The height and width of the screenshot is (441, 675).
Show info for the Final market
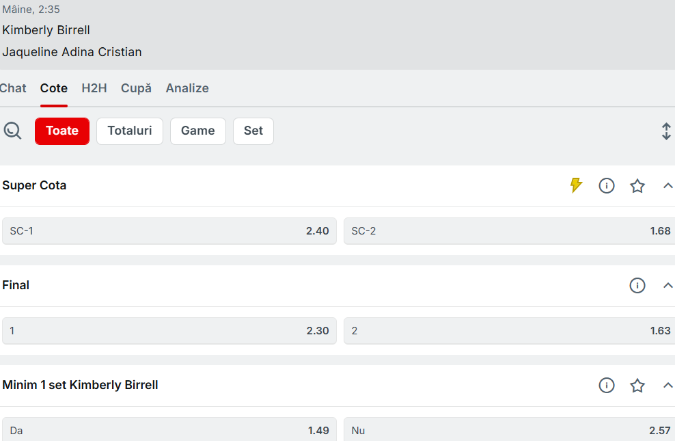point(637,285)
